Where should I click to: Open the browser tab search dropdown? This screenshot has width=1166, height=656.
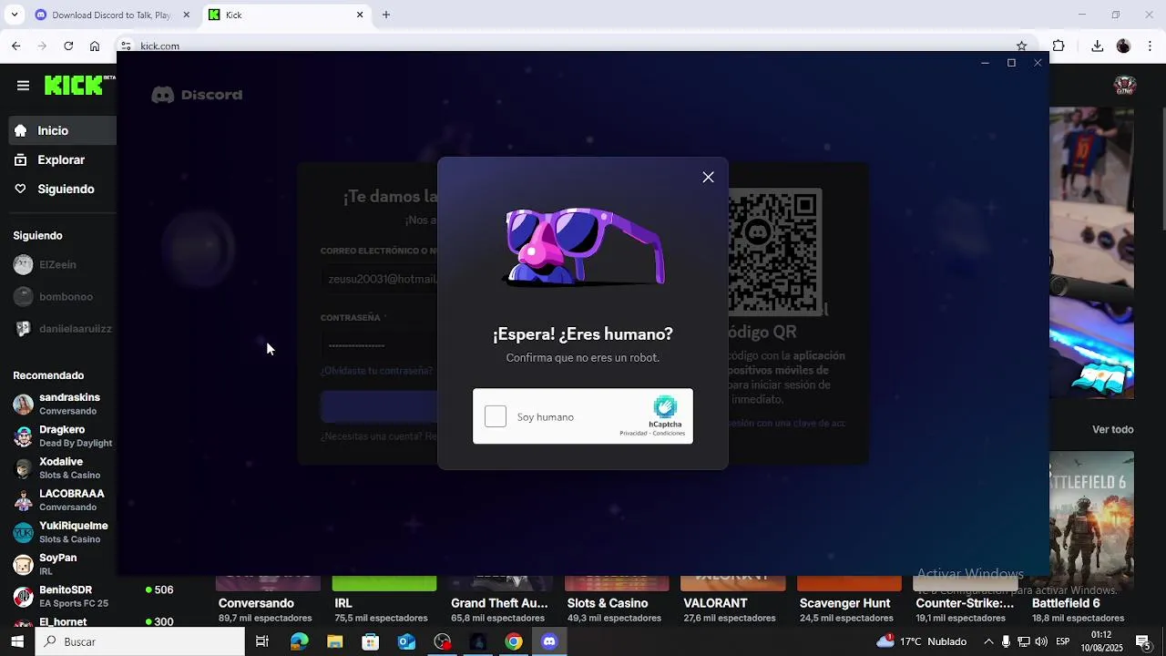(14, 15)
